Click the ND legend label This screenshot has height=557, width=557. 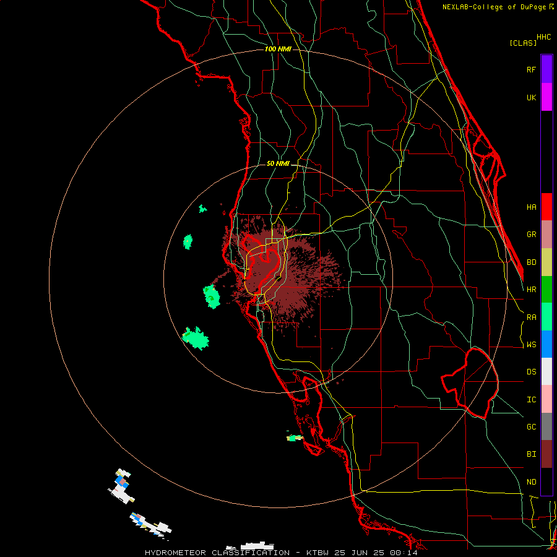pos(531,481)
